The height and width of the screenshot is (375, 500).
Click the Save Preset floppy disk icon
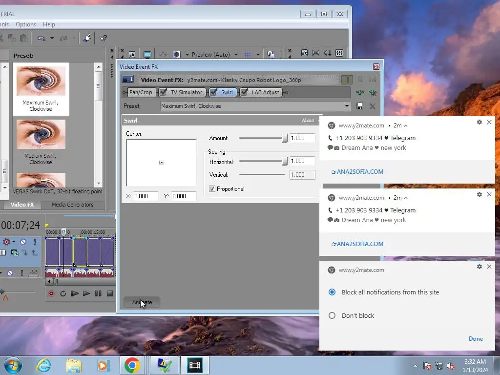tap(360, 106)
